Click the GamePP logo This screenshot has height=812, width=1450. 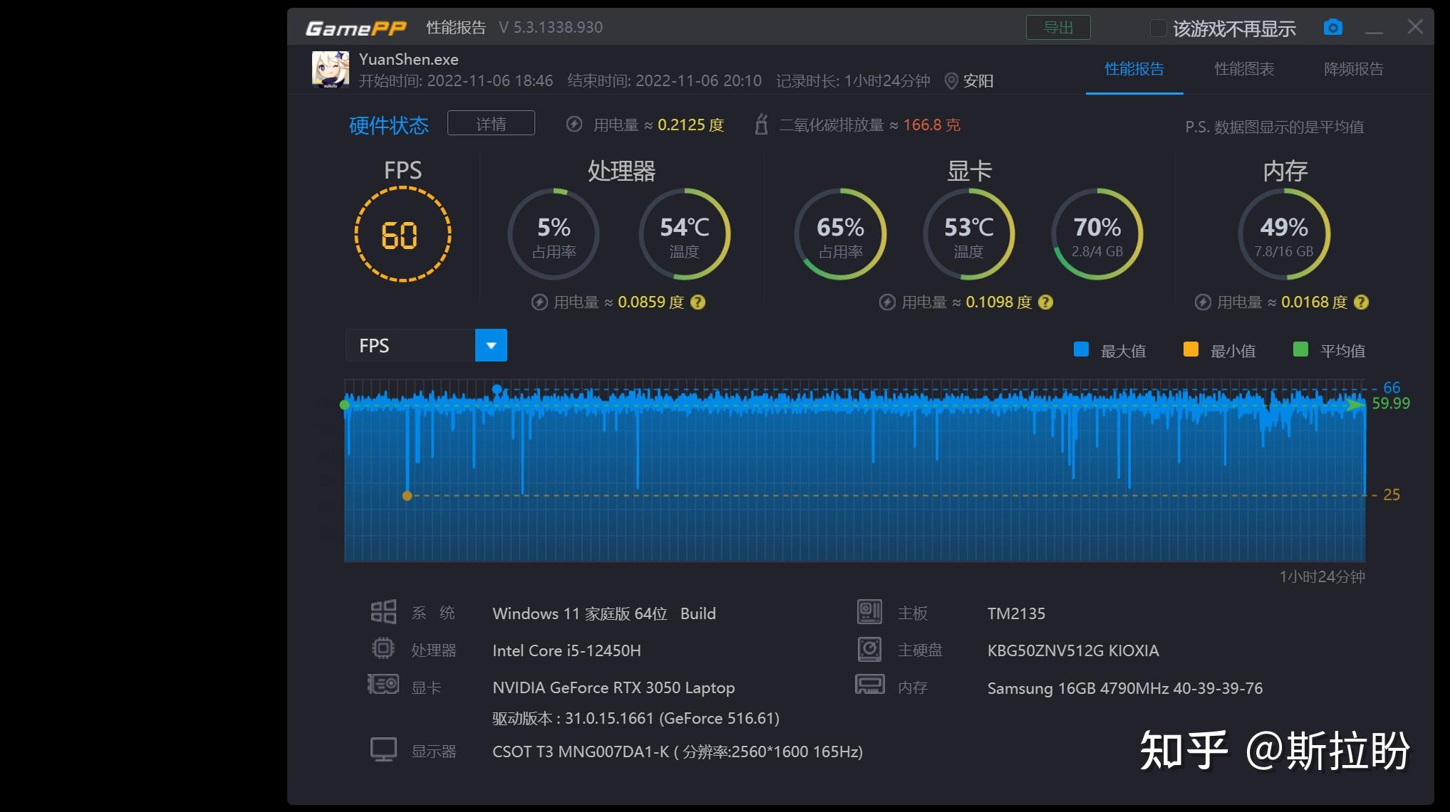tap(355, 28)
